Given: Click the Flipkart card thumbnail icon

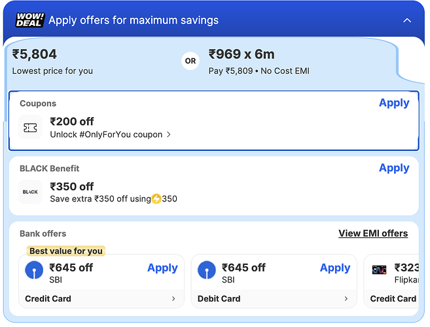Looking at the screenshot, I should (379, 270).
